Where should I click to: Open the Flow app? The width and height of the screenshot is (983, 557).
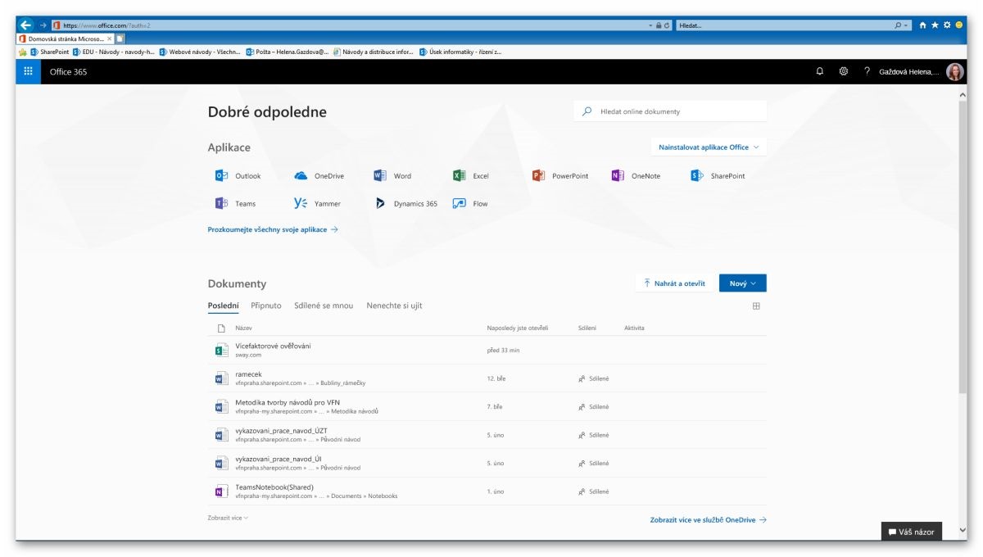coord(470,204)
